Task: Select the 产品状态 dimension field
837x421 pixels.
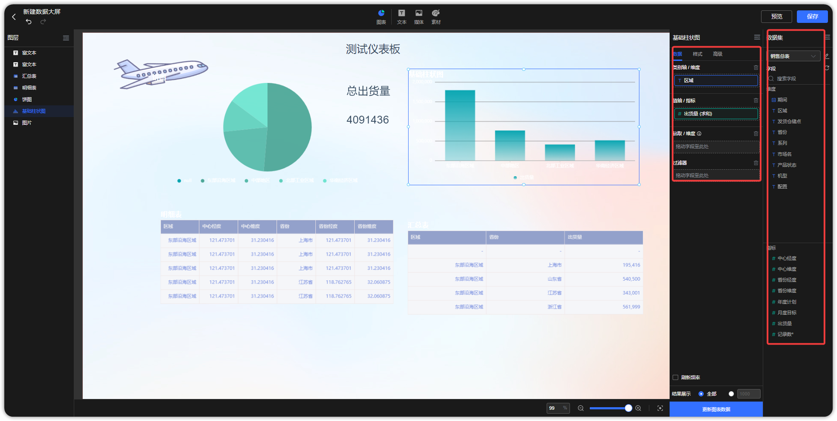Action: point(787,165)
